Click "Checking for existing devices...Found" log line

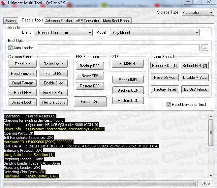coord(34,120)
